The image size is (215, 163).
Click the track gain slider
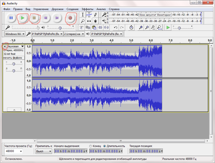point(14,64)
